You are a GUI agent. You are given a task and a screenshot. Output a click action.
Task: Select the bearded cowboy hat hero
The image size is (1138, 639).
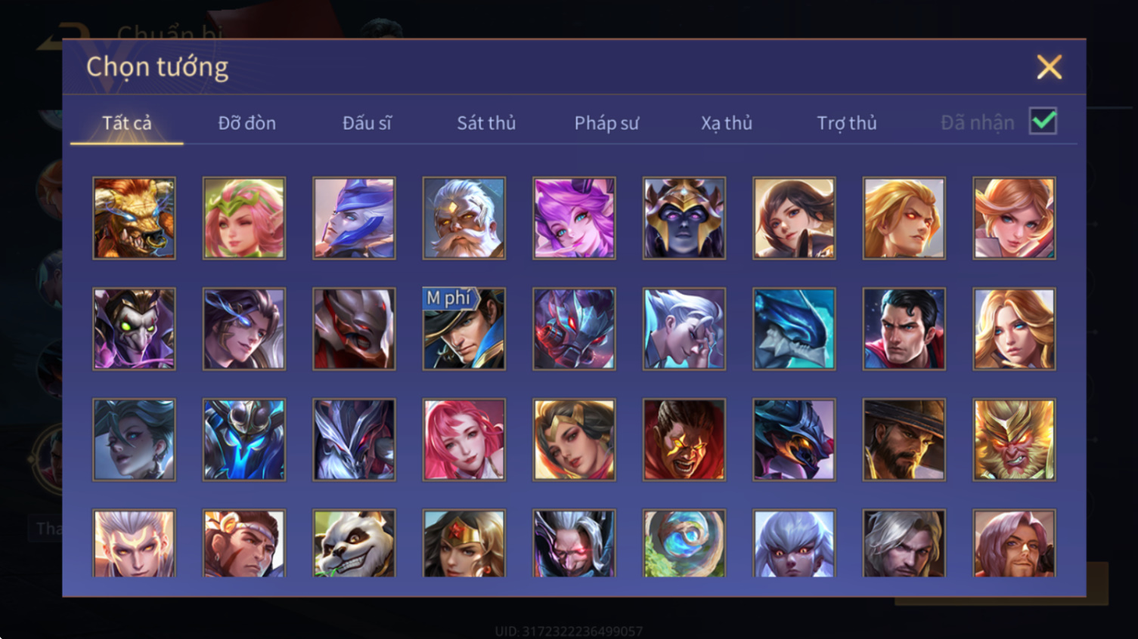coord(904,440)
